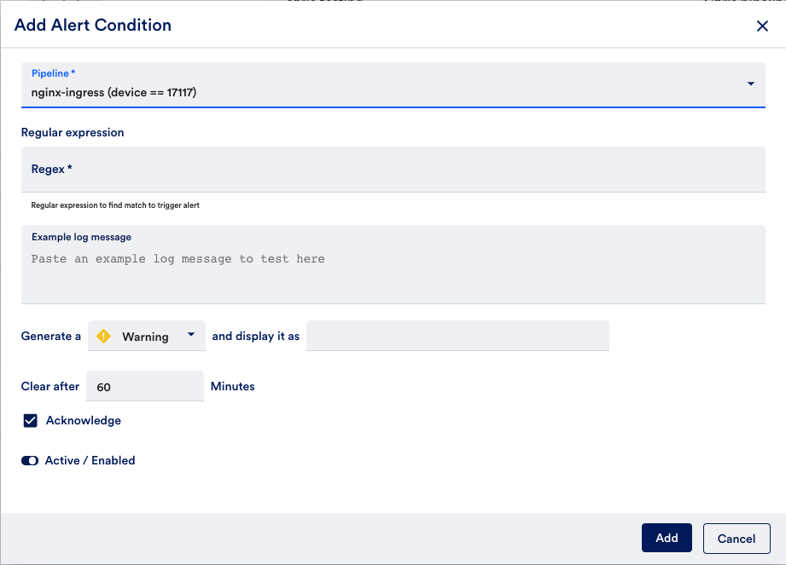Uncheck the Acknowledge checkbox

30,421
